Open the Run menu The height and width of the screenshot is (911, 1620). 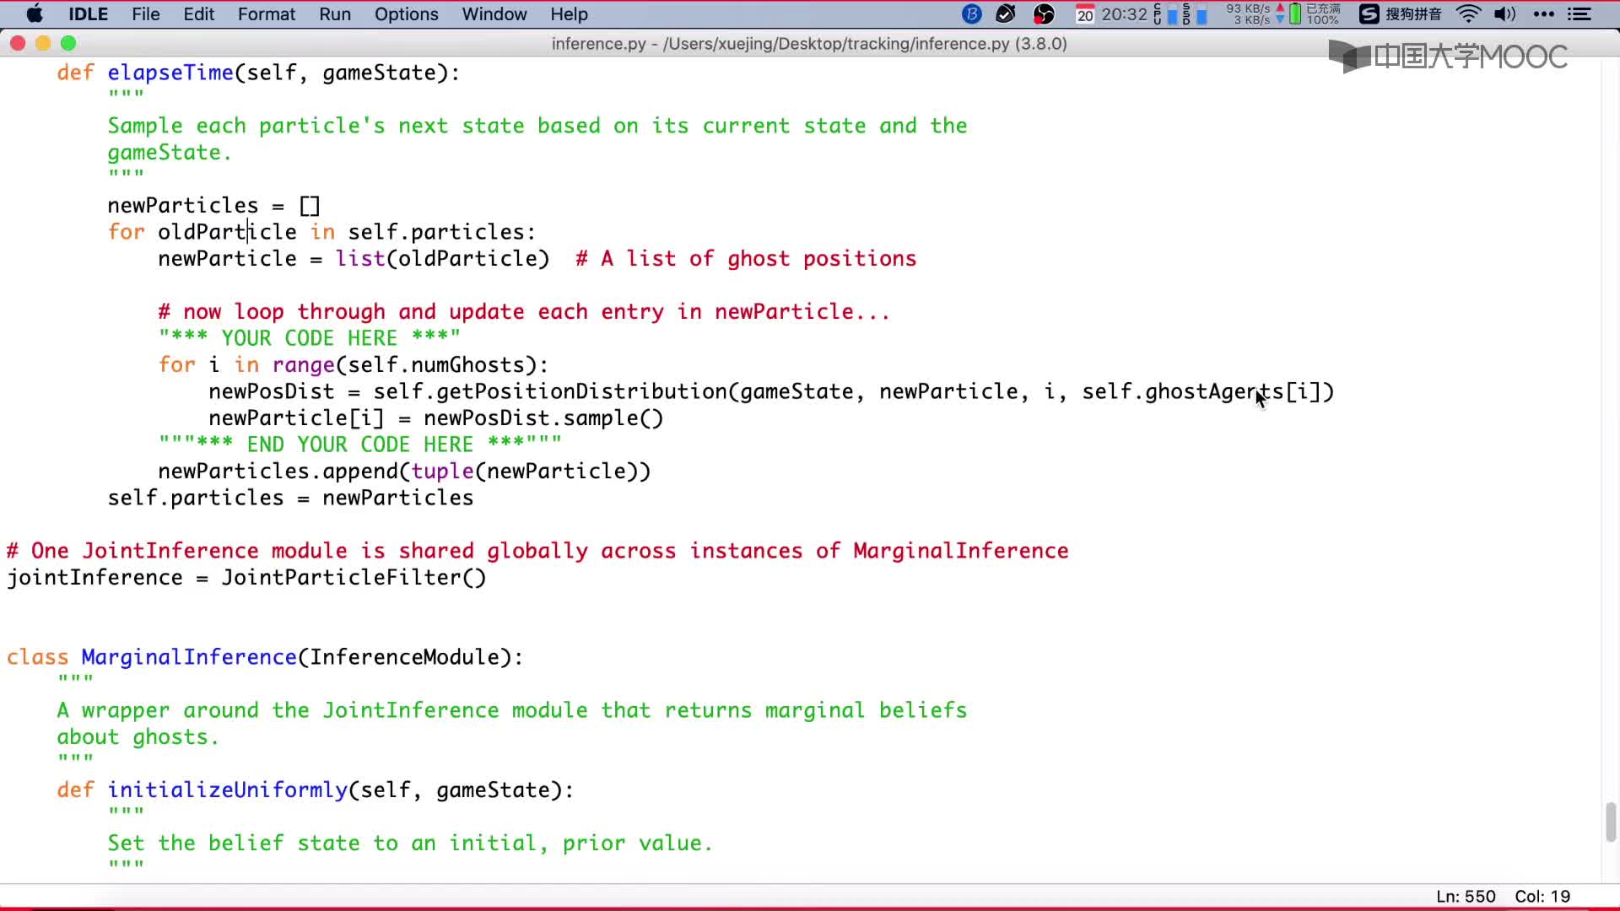click(x=335, y=14)
